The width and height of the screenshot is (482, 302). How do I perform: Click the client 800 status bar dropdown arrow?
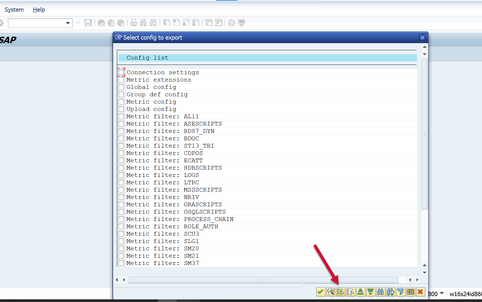[x=441, y=293]
